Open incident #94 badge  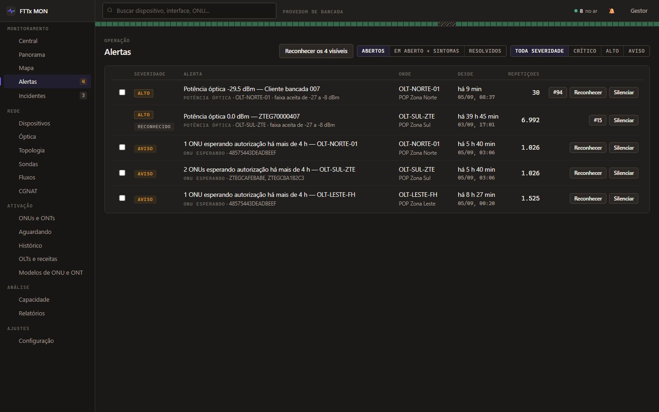tap(558, 92)
